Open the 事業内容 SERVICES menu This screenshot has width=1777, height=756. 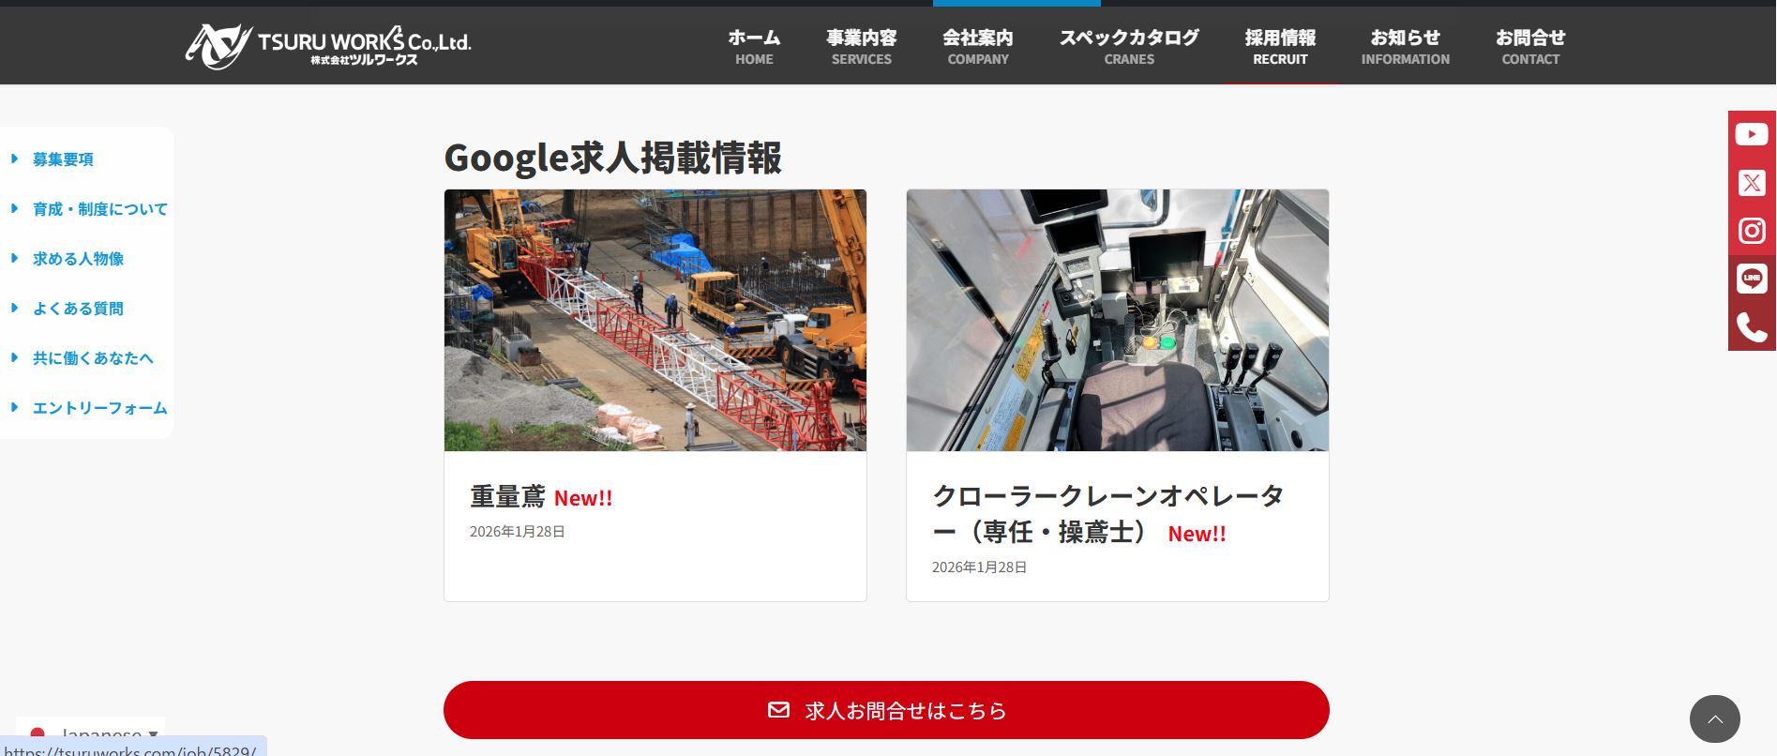861,46
